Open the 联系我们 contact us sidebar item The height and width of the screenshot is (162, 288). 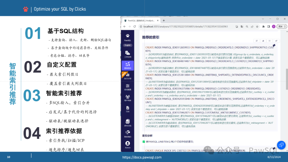[127, 134]
